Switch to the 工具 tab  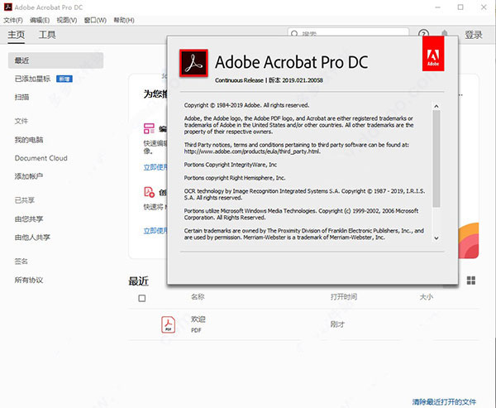click(47, 35)
